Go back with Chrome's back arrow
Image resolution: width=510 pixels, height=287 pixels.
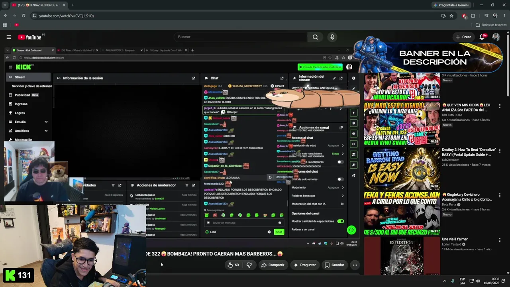click(6, 16)
